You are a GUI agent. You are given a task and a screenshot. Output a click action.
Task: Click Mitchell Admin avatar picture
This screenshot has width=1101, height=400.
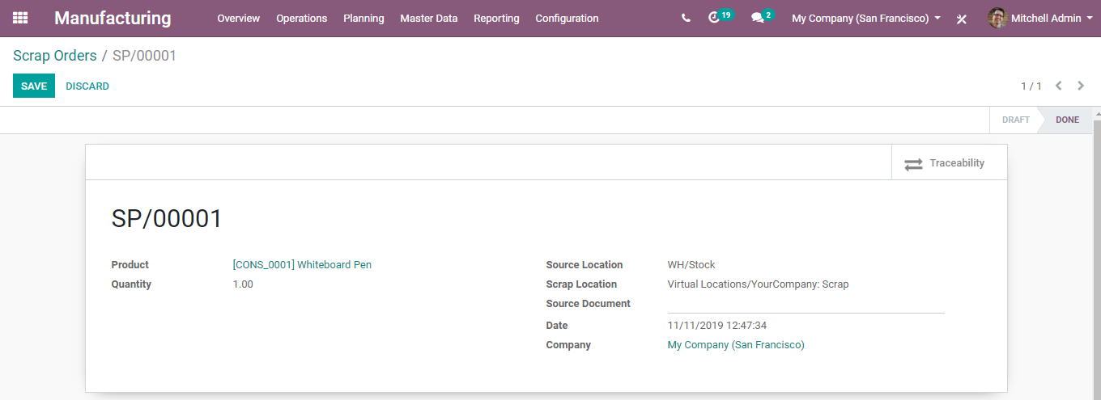pos(997,18)
